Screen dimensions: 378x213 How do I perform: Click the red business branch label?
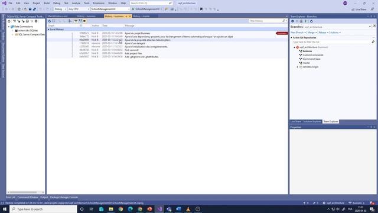click(x=282, y=33)
